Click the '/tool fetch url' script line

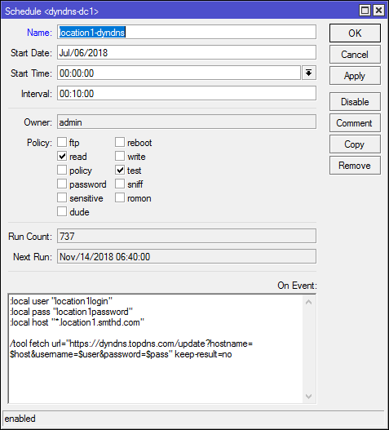point(131,344)
